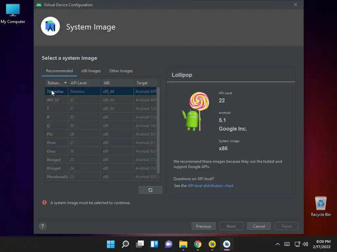The height and width of the screenshot is (252, 337).
Task: Close the Virtual Device Configuration dialog
Action: pos(296,5)
